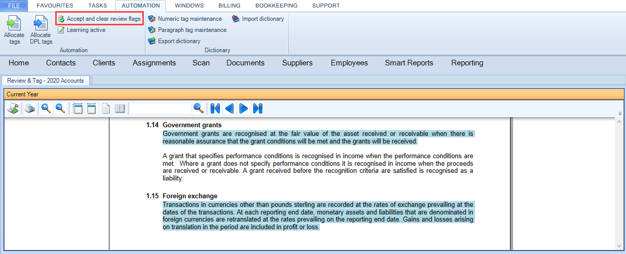Viewport: 626px width, 254px height.
Task: Open Reporting in navigation bar
Action: 467,63
